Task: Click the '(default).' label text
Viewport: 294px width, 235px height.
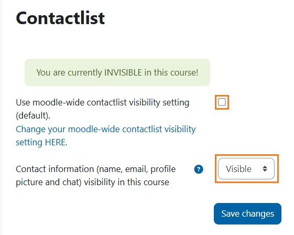Action: click(33, 115)
